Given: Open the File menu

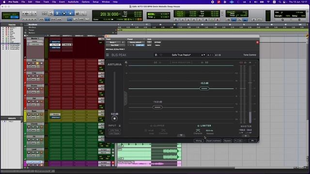Looking at the screenshot, I should [x=23, y=2].
